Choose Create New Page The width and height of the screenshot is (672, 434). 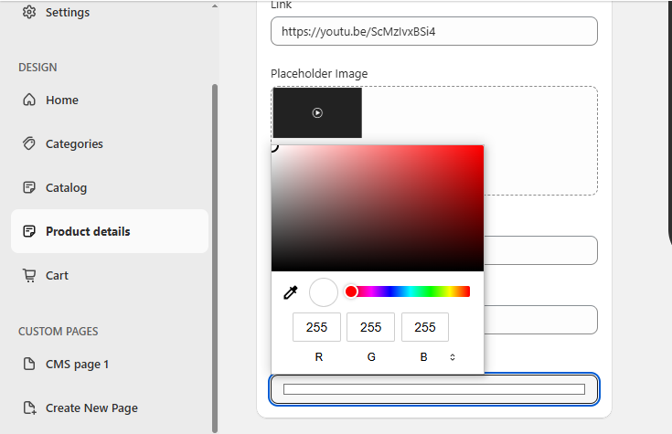(x=91, y=408)
